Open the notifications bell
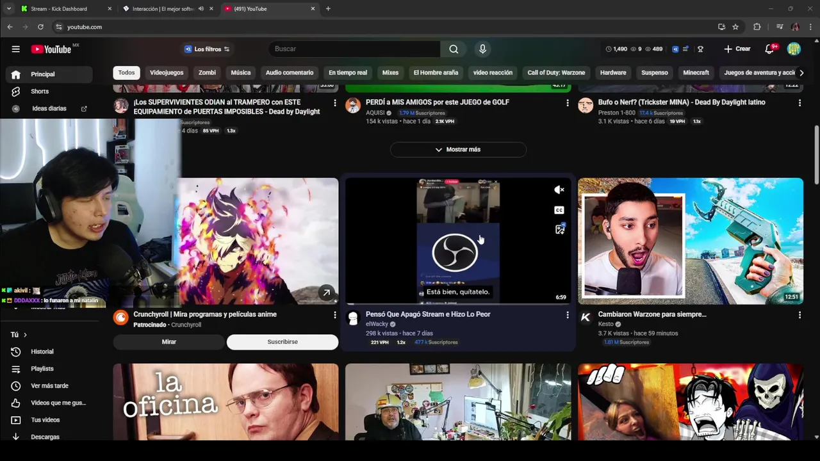Viewport: 820px width, 461px height. coord(769,49)
